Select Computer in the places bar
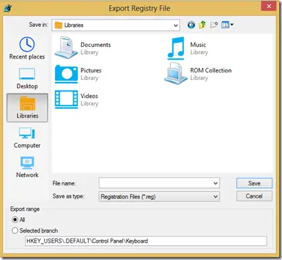 (x=27, y=138)
